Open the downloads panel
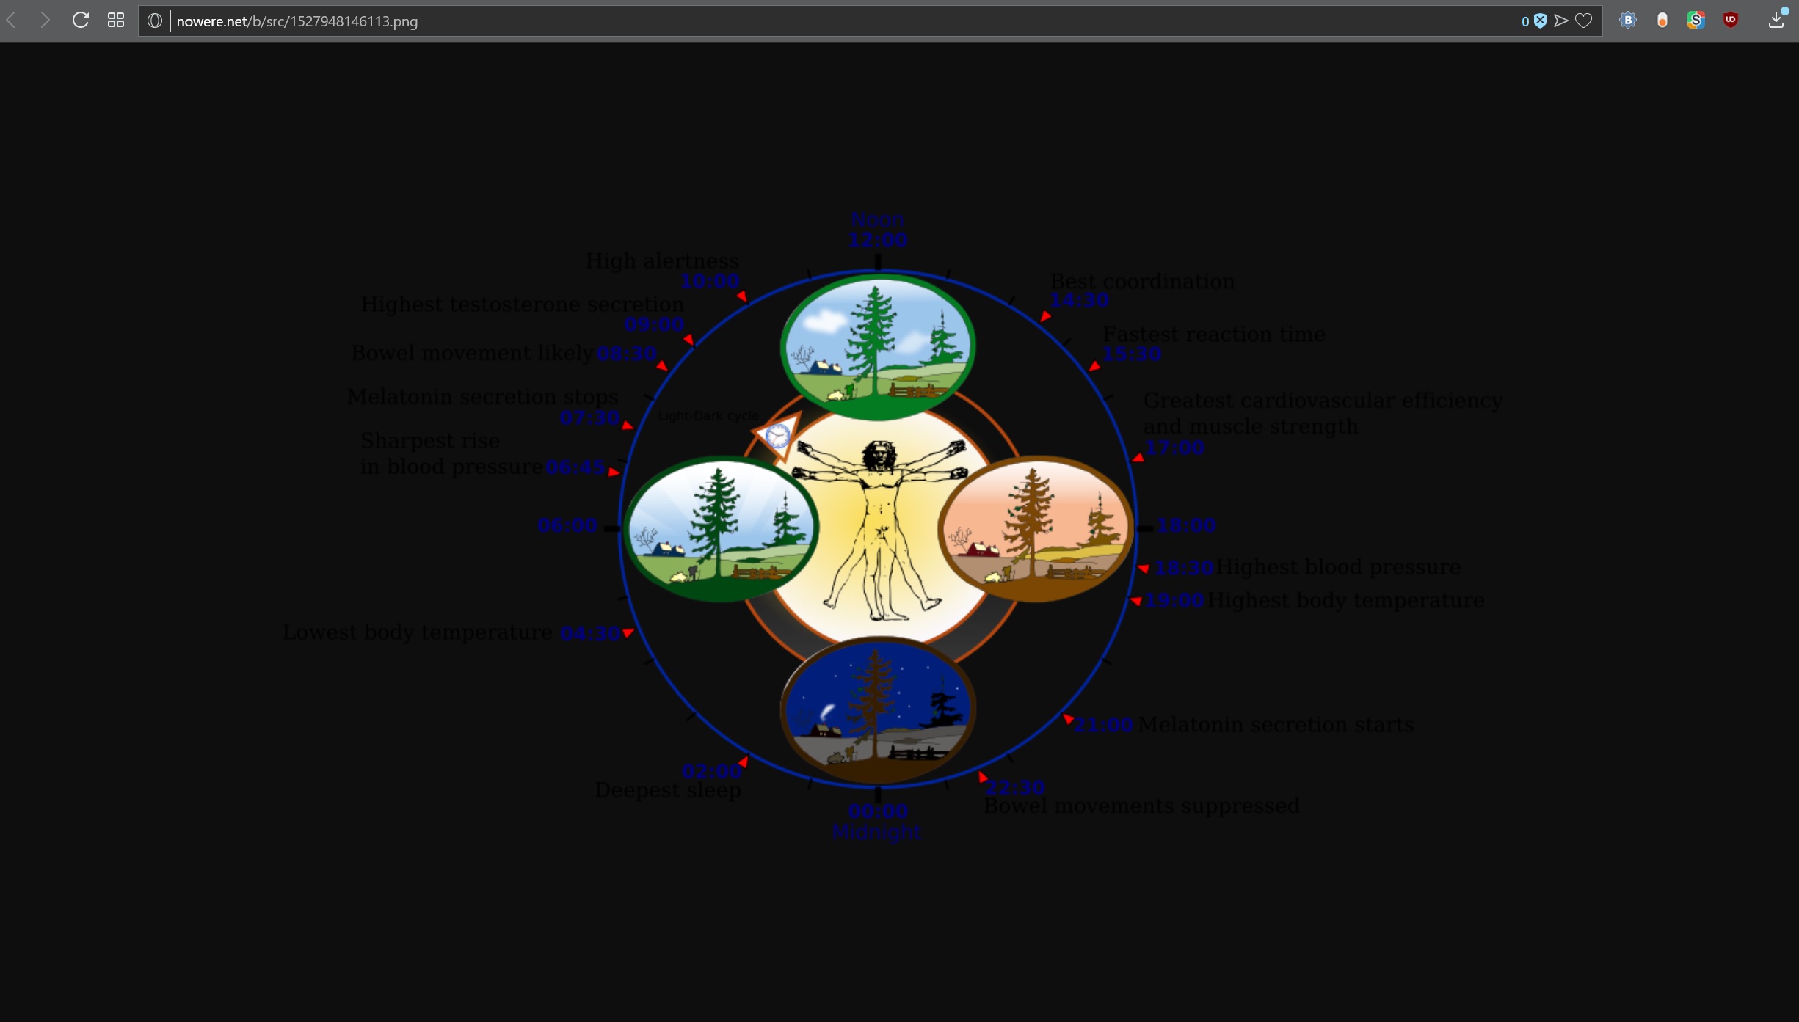Viewport: 1799px width, 1022px height. [1776, 20]
